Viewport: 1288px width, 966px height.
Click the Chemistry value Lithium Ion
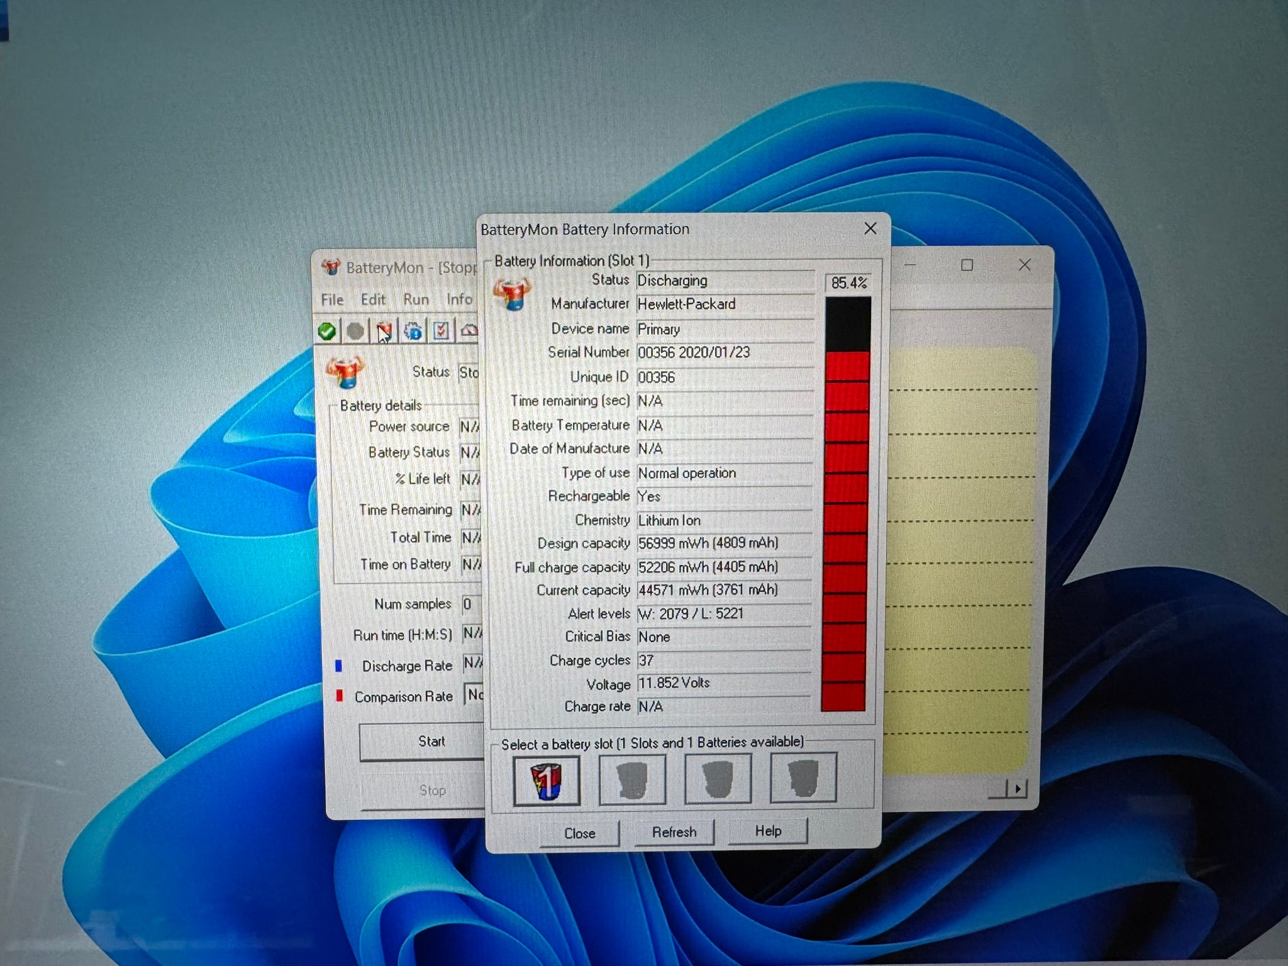click(x=725, y=521)
